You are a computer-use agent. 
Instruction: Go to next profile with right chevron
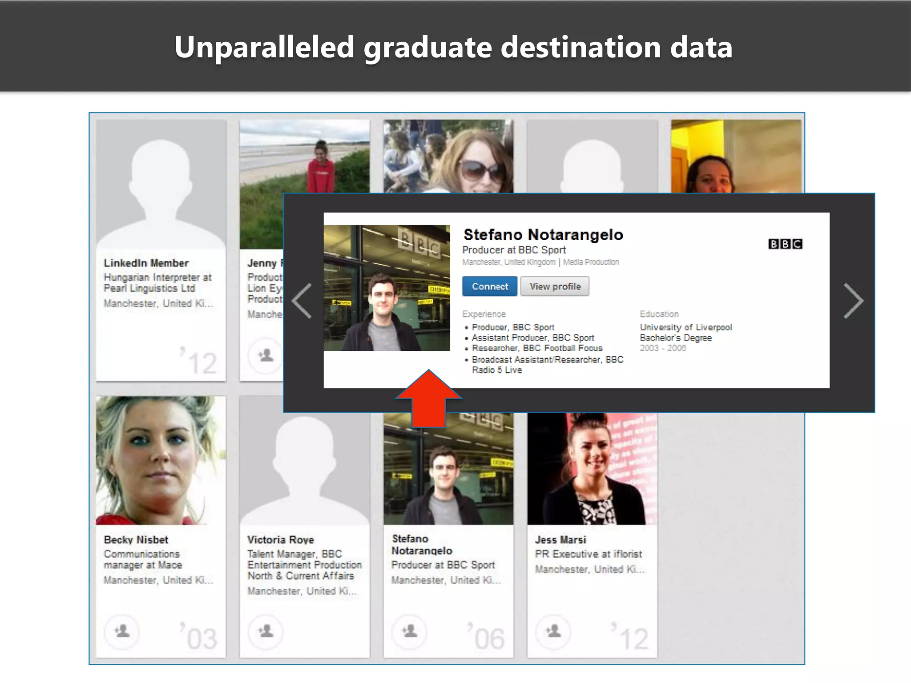[854, 301]
